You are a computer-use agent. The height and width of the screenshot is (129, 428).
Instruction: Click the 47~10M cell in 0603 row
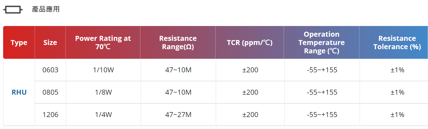click(178, 70)
